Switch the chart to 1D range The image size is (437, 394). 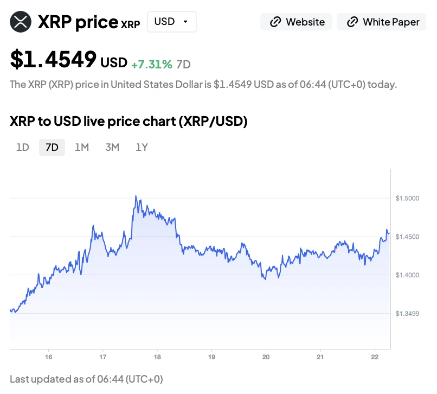(23, 148)
